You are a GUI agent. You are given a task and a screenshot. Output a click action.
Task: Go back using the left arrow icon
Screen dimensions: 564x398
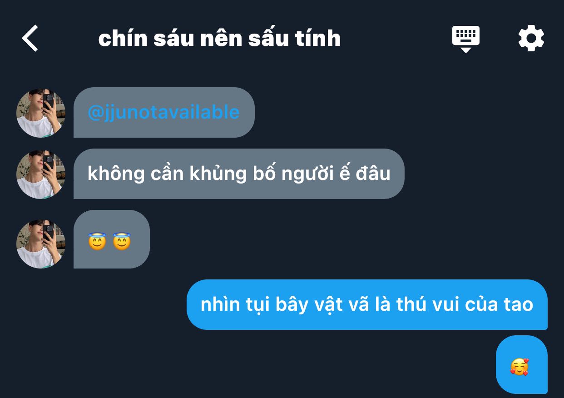(30, 38)
